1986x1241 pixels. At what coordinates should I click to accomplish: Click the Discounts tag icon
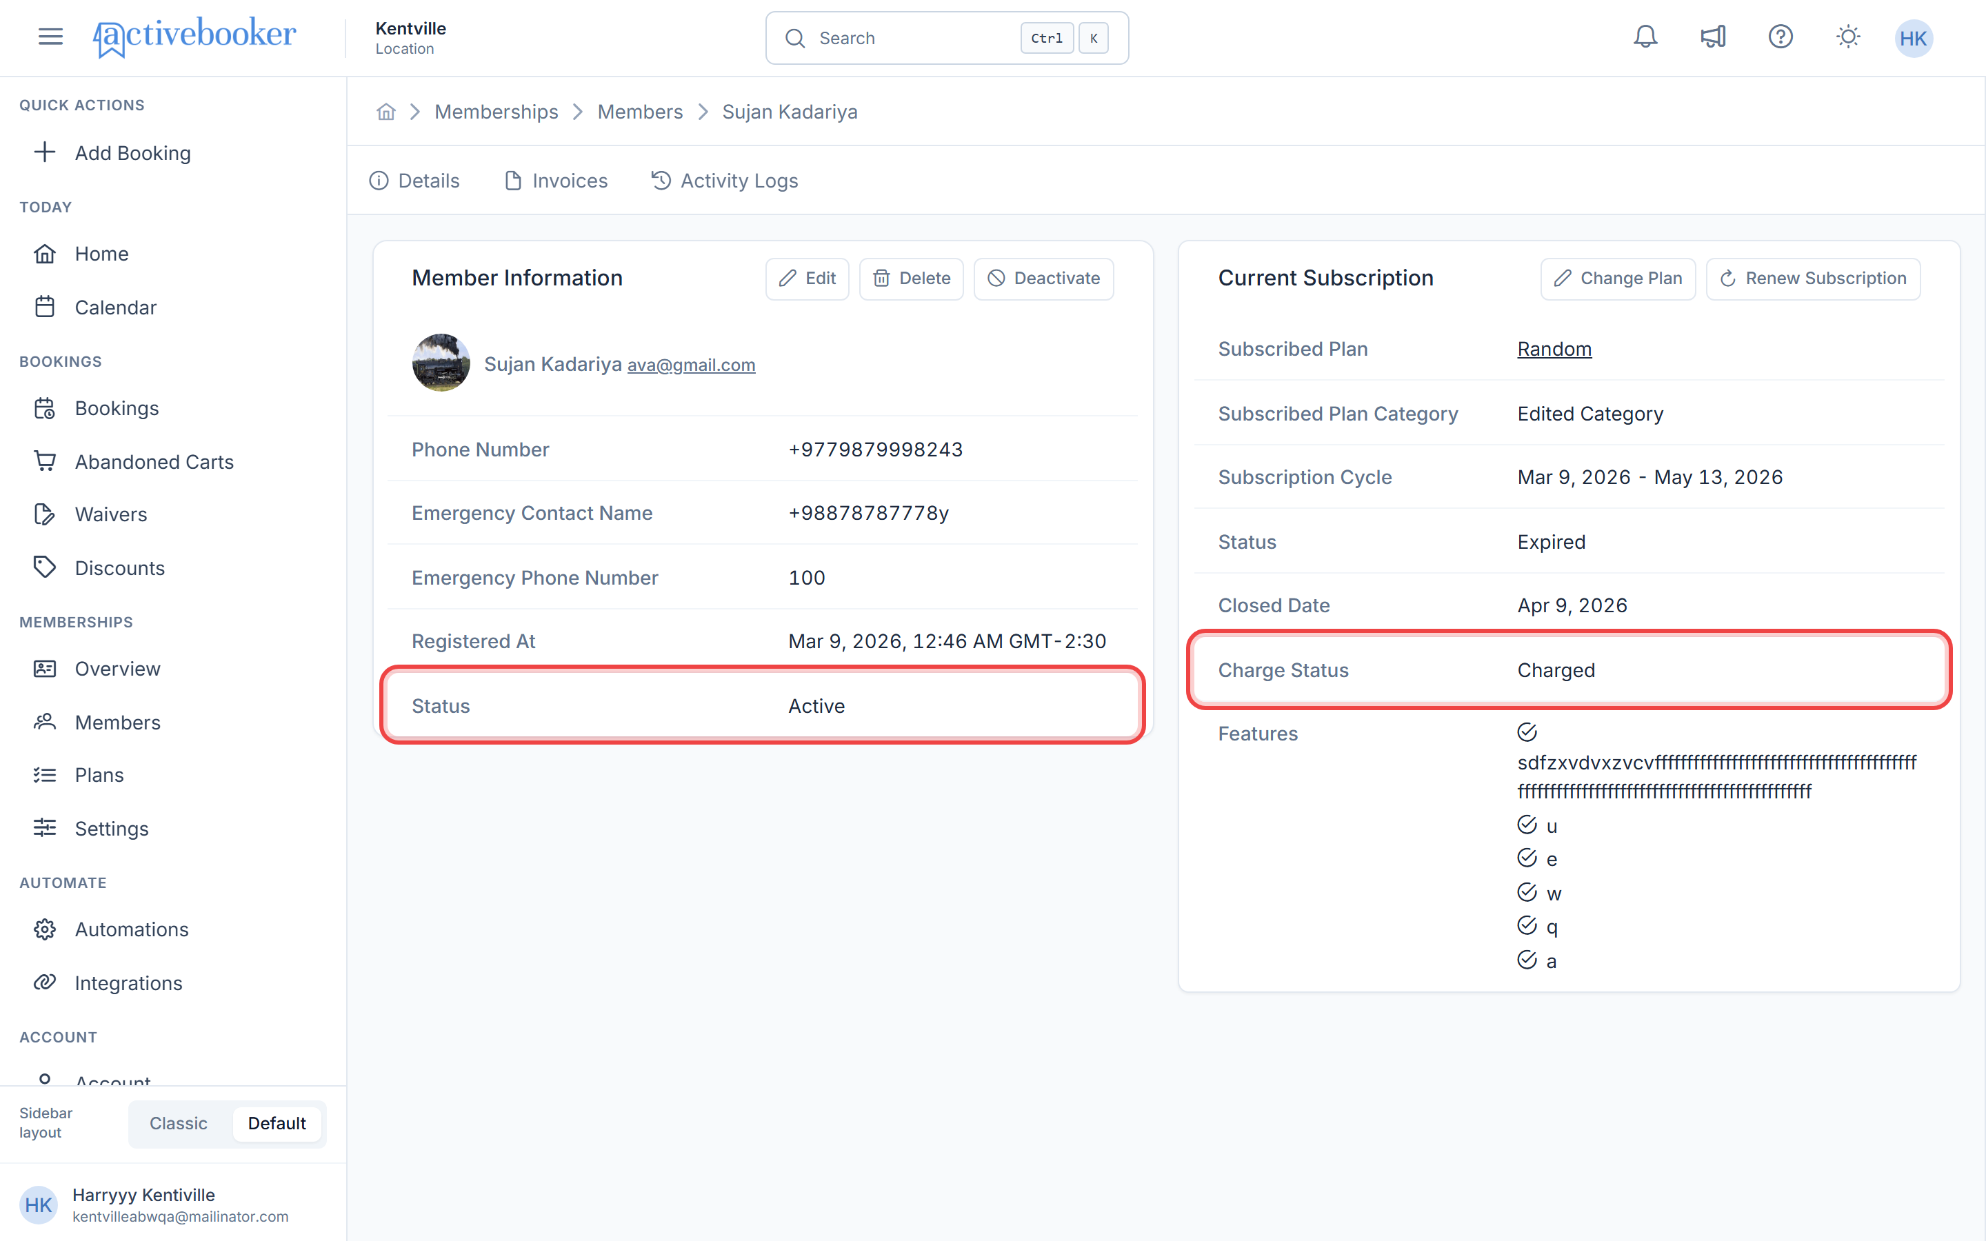point(45,567)
